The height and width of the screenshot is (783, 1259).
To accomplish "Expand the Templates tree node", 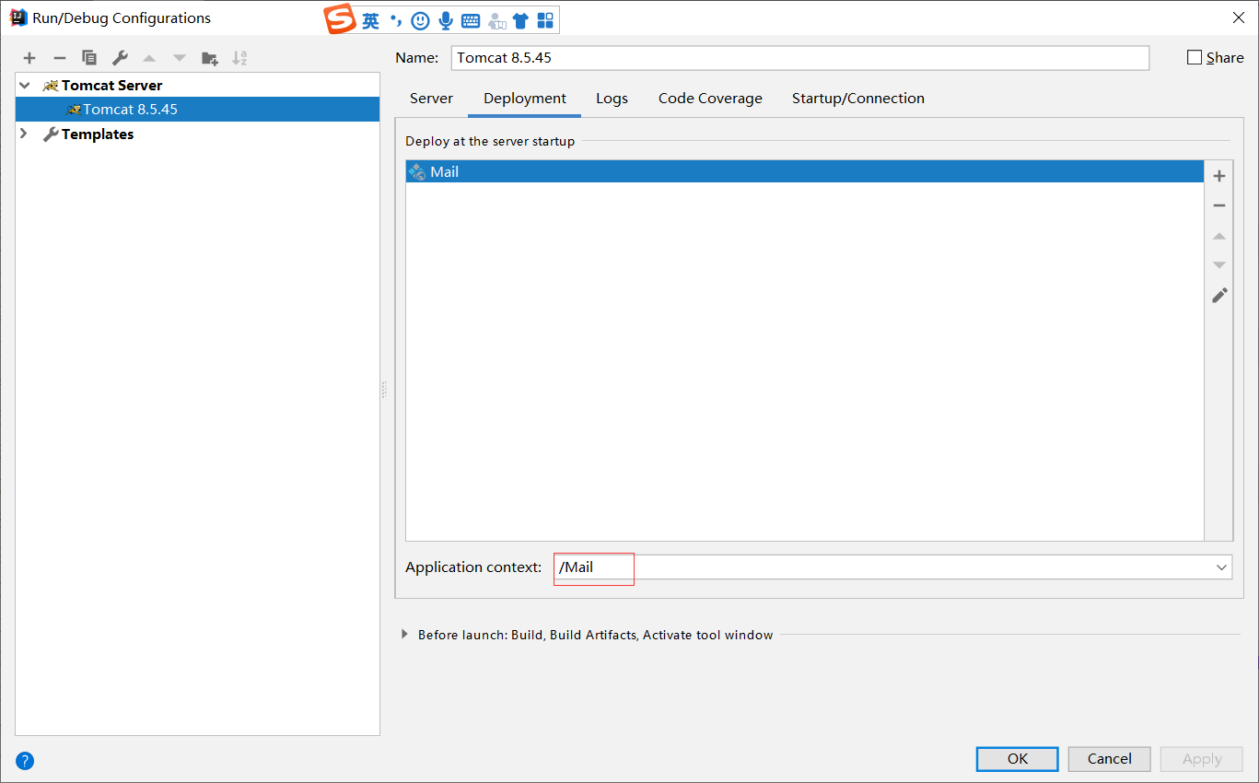I will (24, 134).
